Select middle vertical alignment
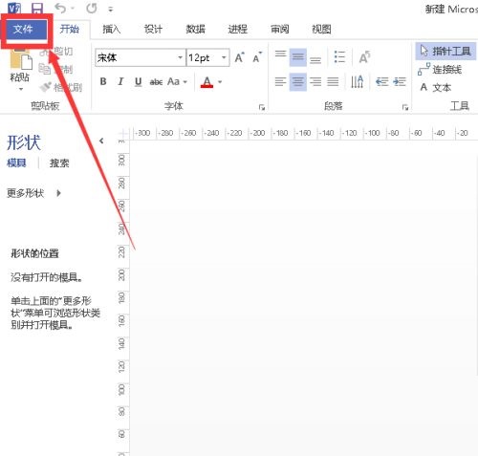478x456 pixels. [298, 57]
